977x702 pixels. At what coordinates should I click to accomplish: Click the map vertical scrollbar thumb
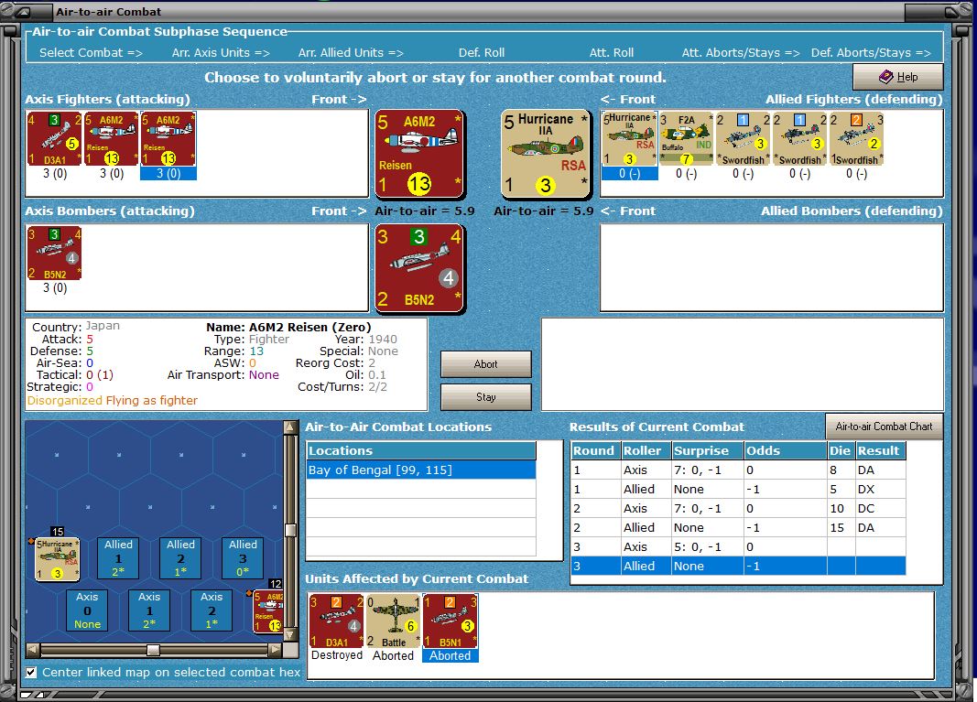click(x=290, y=530)
